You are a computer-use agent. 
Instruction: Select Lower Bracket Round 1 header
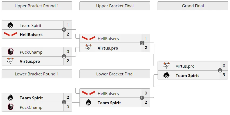(x=37, y=74)
